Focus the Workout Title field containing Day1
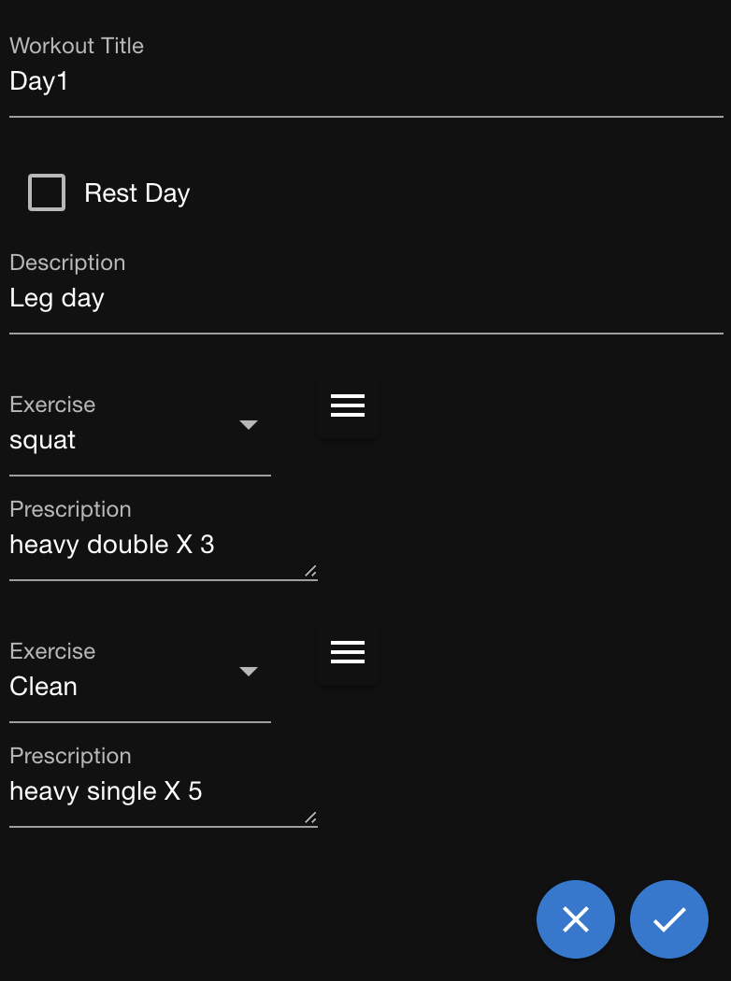 click(x=365, y=82)
